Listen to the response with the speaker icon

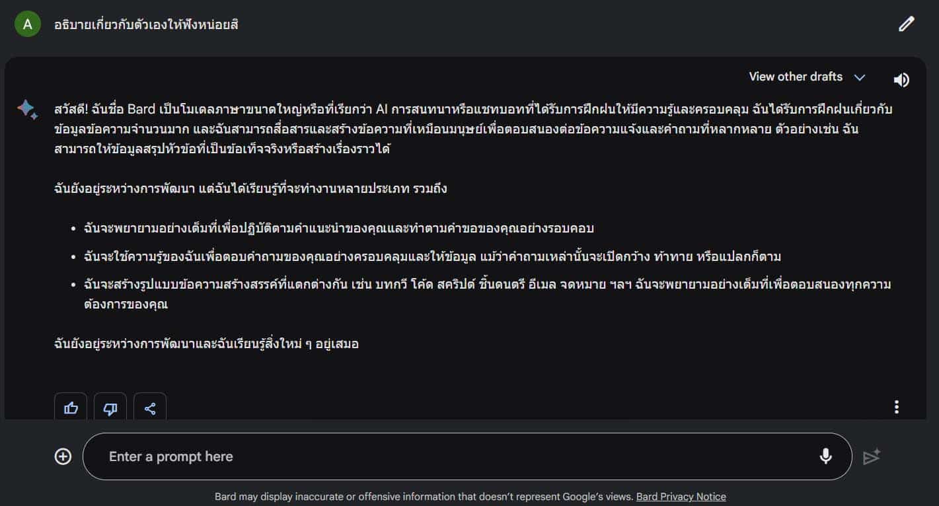[901, 80]
